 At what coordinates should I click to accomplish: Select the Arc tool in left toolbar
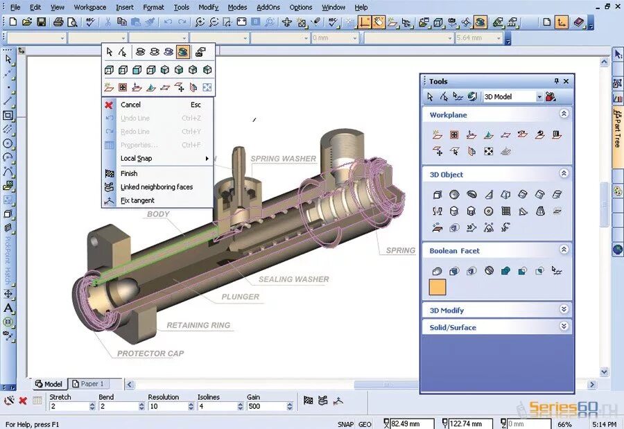click(x=8, y=157)
